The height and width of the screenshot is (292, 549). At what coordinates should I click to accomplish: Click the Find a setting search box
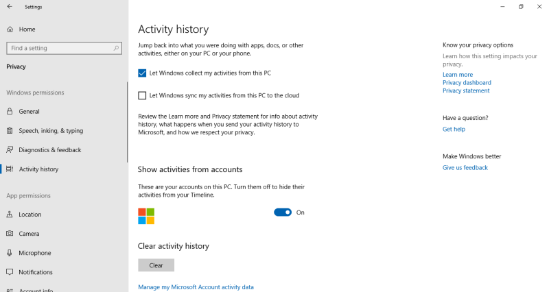point(59,49)
